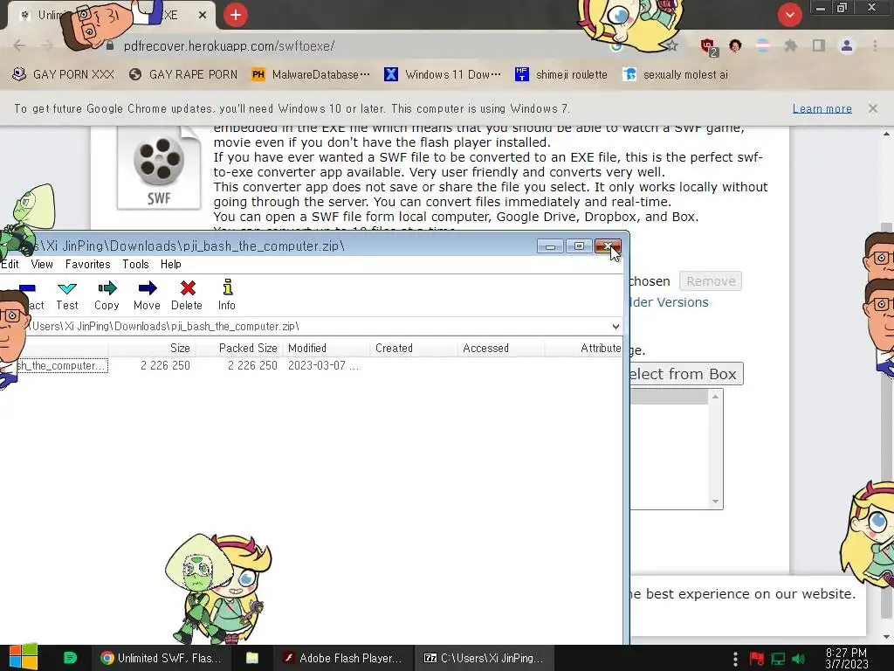
Task: Open the Favorites menu in 7-Zip
Action: (88, 264)
